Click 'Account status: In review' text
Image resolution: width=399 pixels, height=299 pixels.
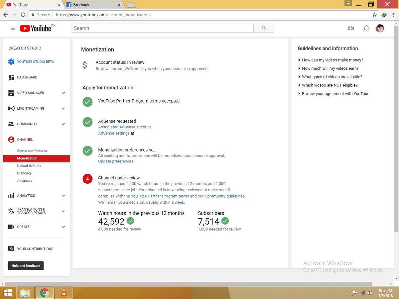tap(120, 62)
